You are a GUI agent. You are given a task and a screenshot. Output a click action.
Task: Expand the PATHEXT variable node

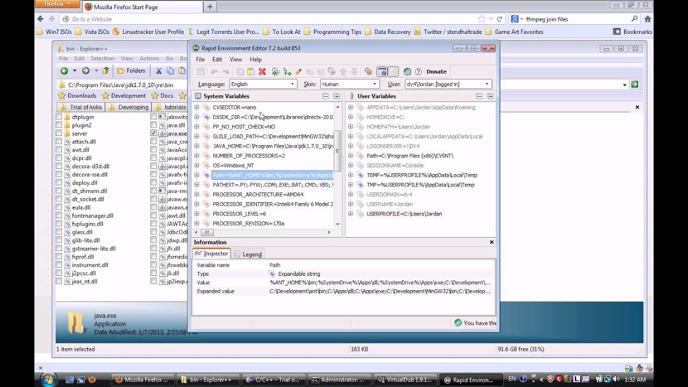(x=197, y=185)
